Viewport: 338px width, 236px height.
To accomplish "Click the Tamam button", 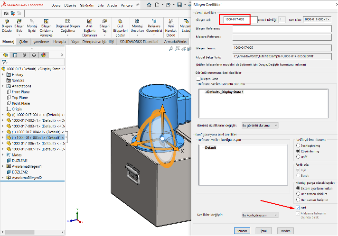I will (x=242, y=231).
